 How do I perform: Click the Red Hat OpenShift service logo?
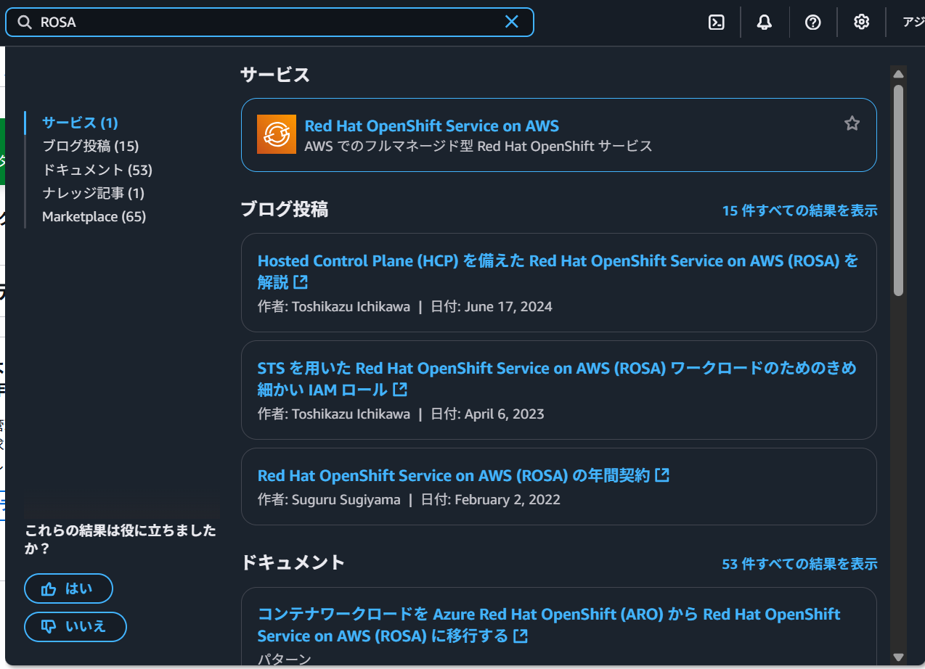click(277, 134)
